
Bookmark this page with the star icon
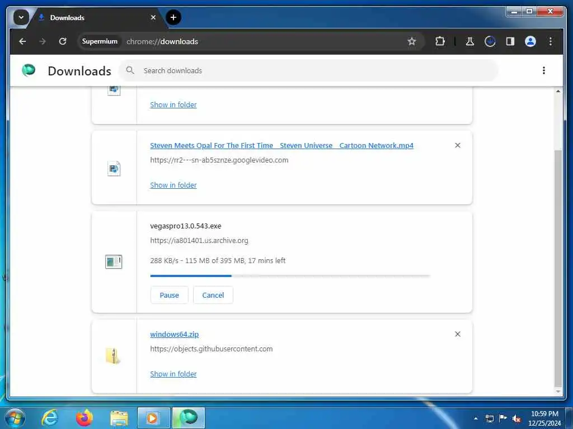click(412, 41)
